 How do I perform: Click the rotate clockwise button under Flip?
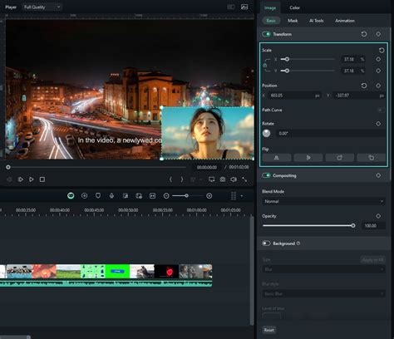[x=340, y=158]
